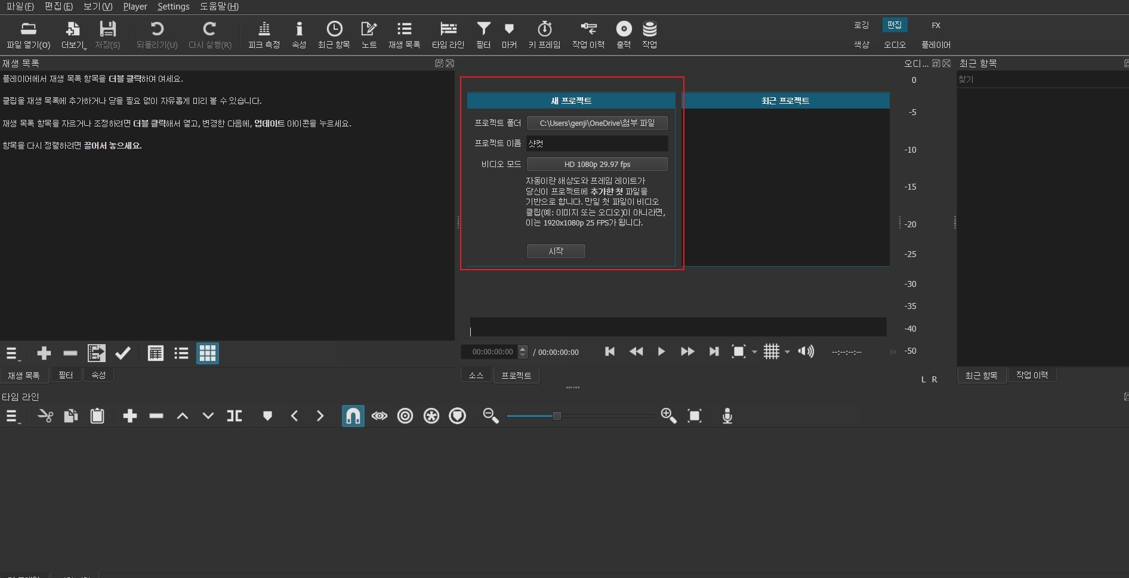Screen dimensions: 1129x578
Task: Show the Recent (최근 항목) clock toolbar icon
Action: point(334,35)
